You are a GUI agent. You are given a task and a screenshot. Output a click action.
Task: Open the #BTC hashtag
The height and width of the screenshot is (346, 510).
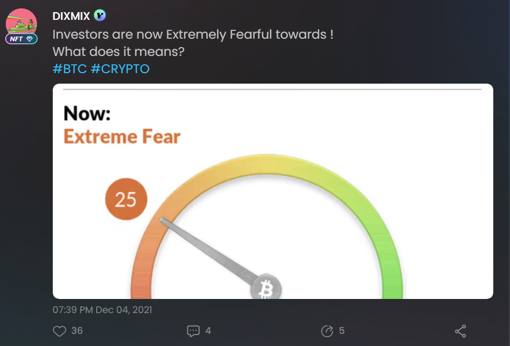[69, 68]
